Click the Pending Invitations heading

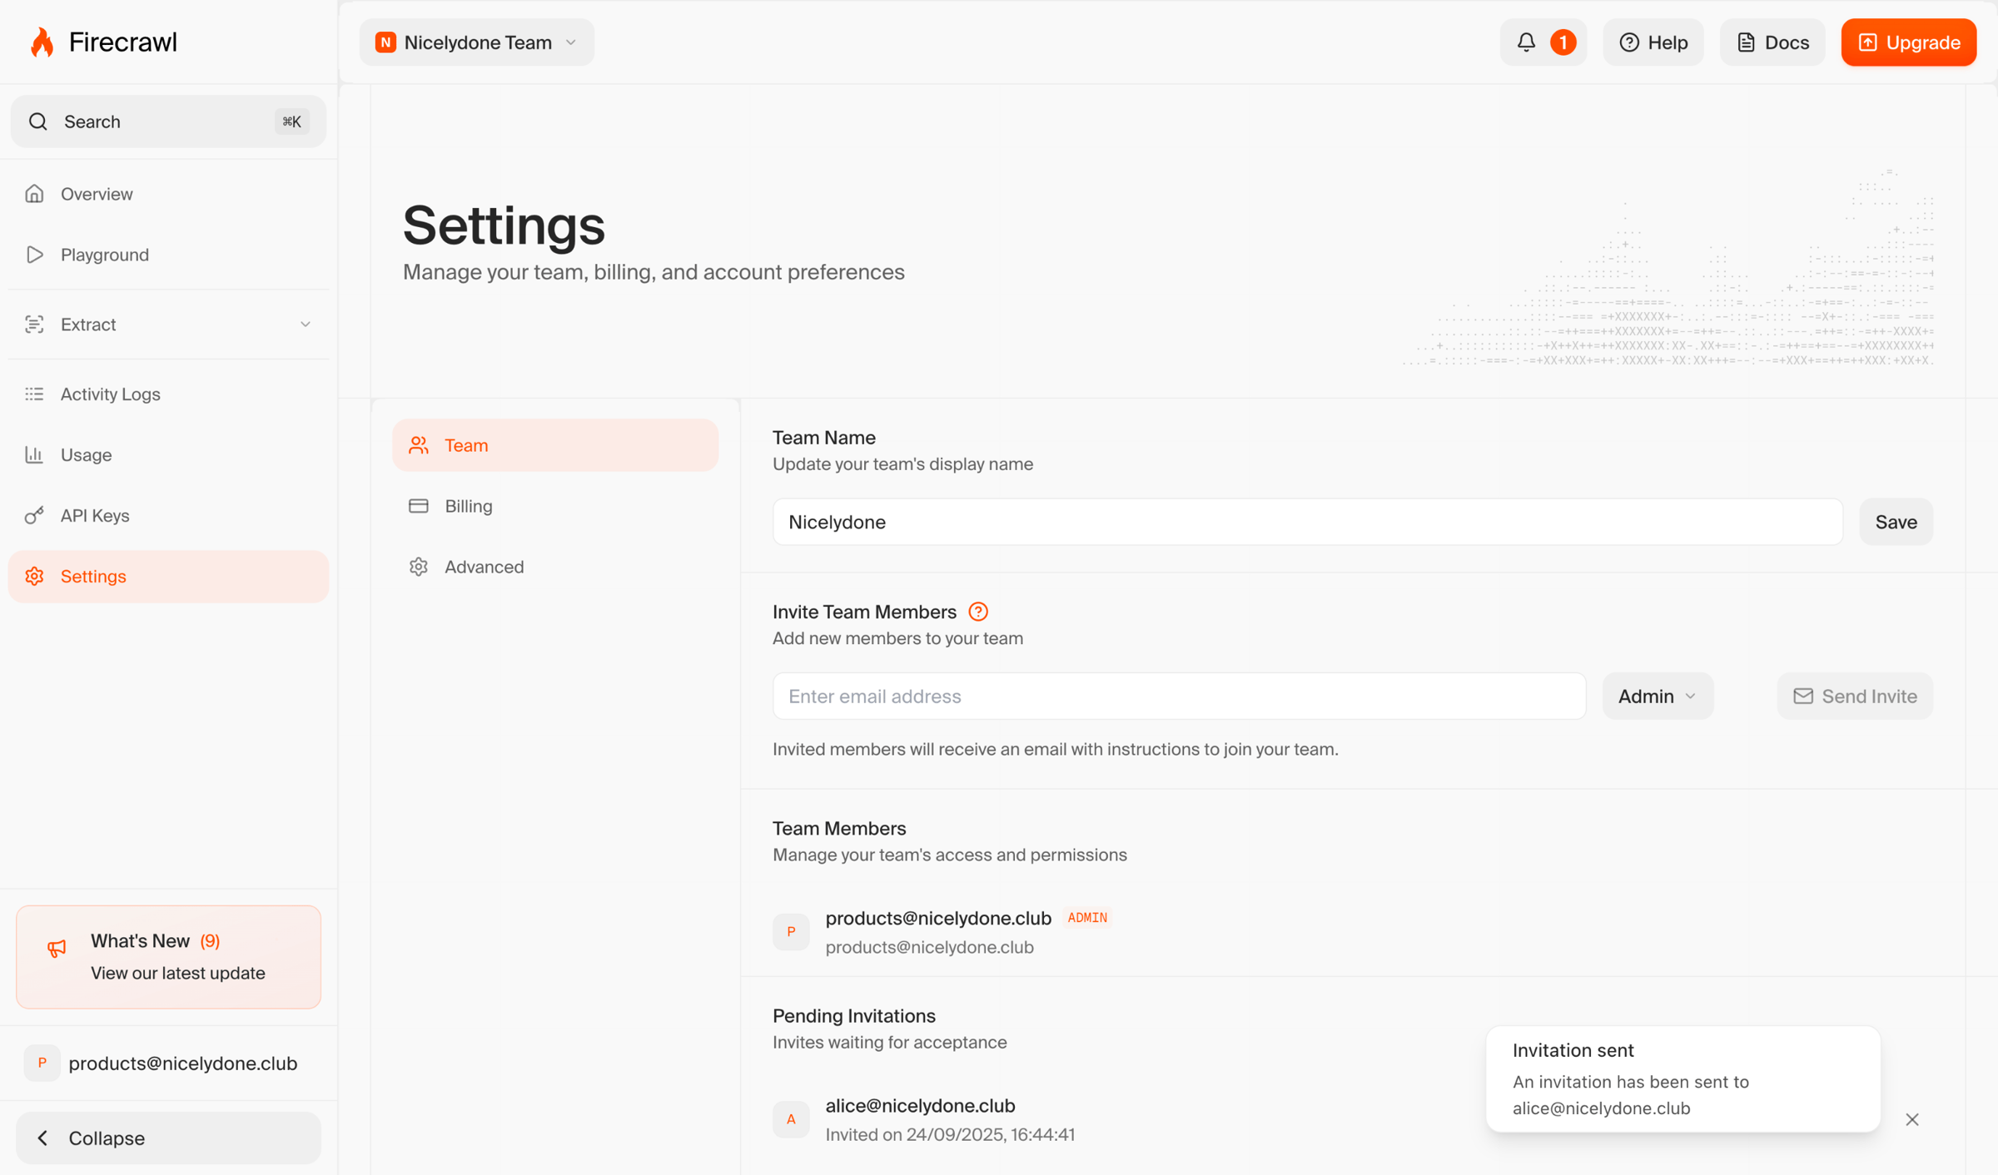pyautogui.click(x=853, y=1016)
